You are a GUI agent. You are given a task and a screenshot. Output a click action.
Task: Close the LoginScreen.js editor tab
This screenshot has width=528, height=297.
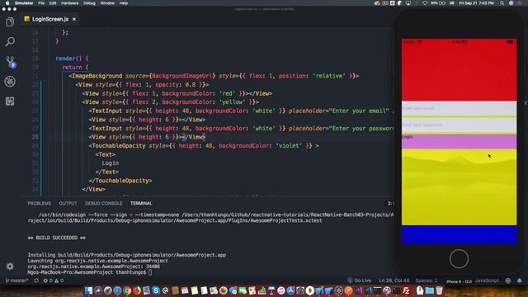tap(74, 19)
